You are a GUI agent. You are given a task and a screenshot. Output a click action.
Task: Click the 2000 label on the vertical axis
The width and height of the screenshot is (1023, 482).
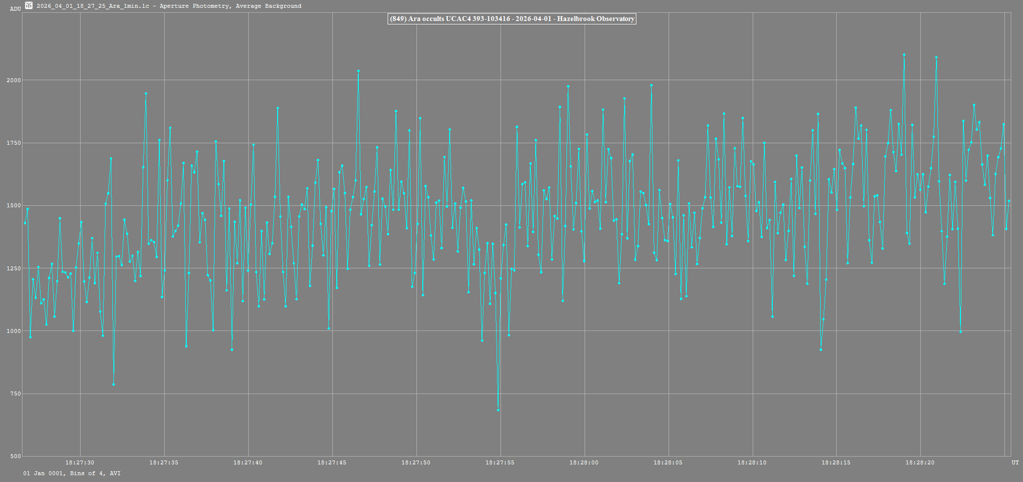(x=14, y=80)
